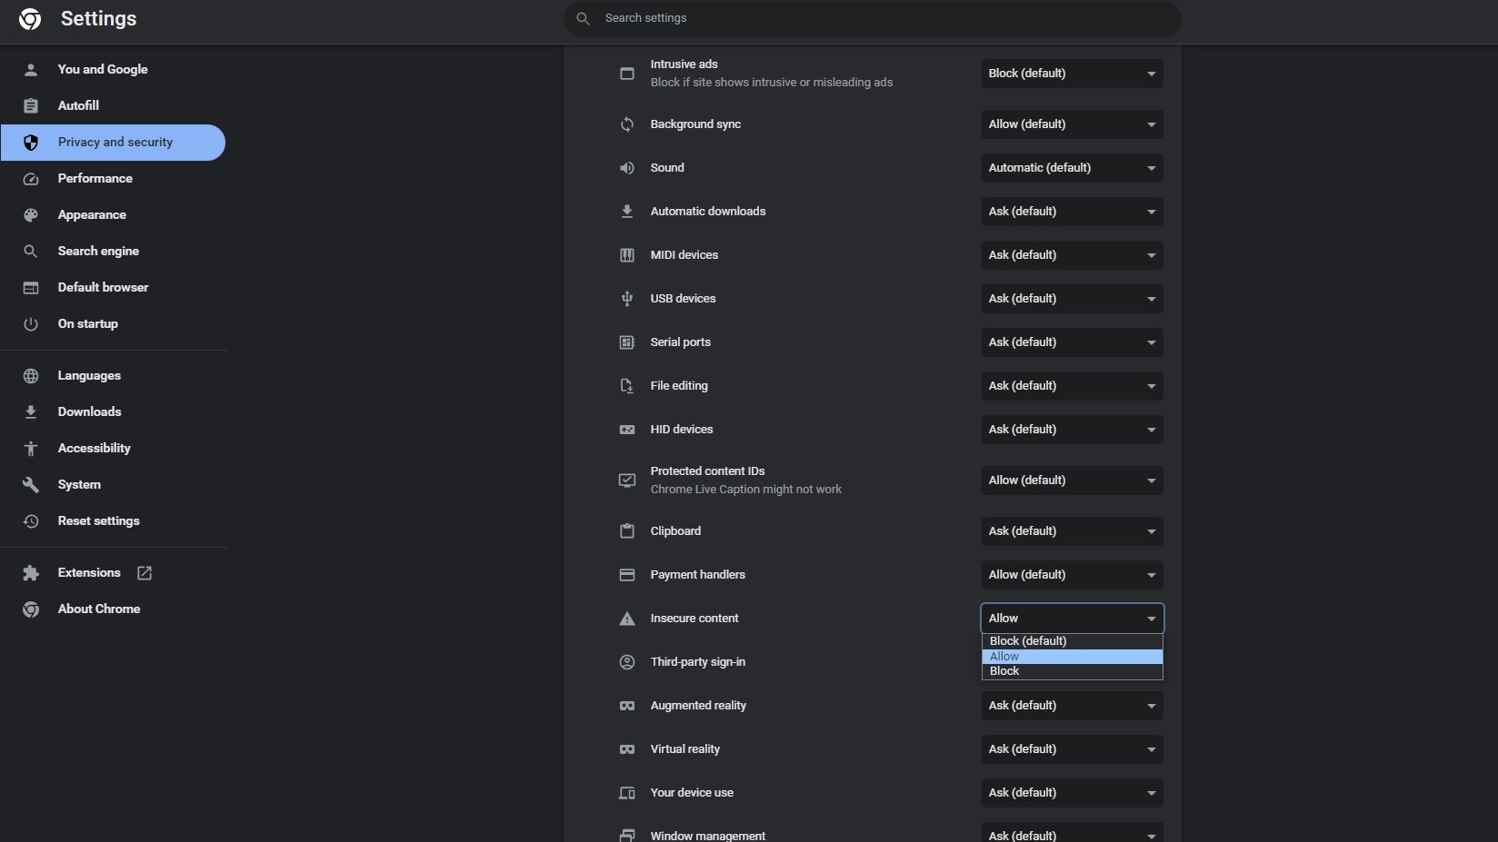Image resolution: width=1498 pixels, height=842 pixels.
Task: Go to You and Google section
Action: 102,70
